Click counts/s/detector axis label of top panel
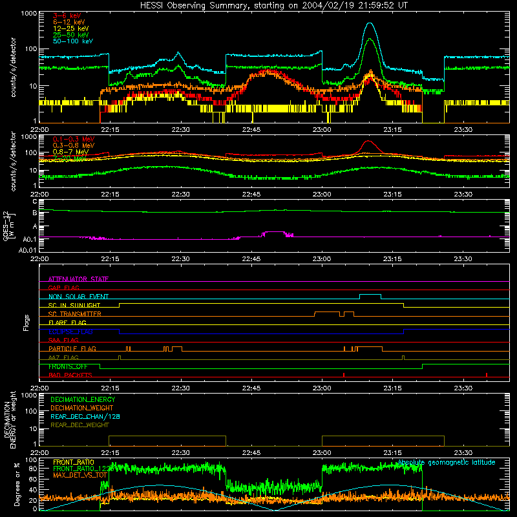The height and width of the screenshot is (517, 517). coord(13,67)
